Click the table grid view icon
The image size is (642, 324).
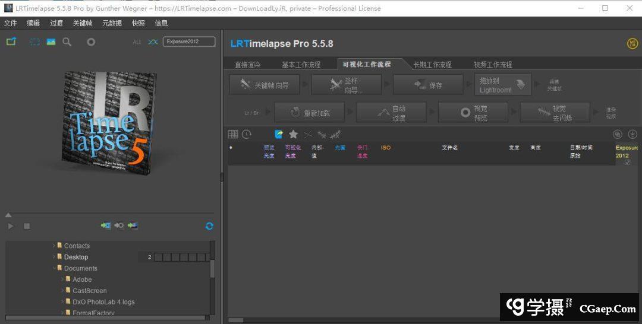233,134
